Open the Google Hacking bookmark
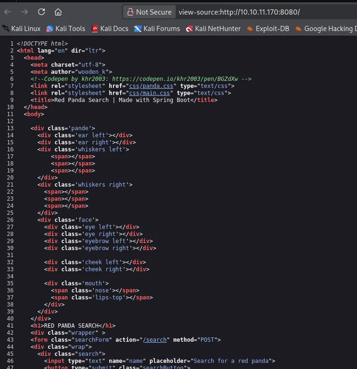The image size is (357, 369). pos(326,29)
